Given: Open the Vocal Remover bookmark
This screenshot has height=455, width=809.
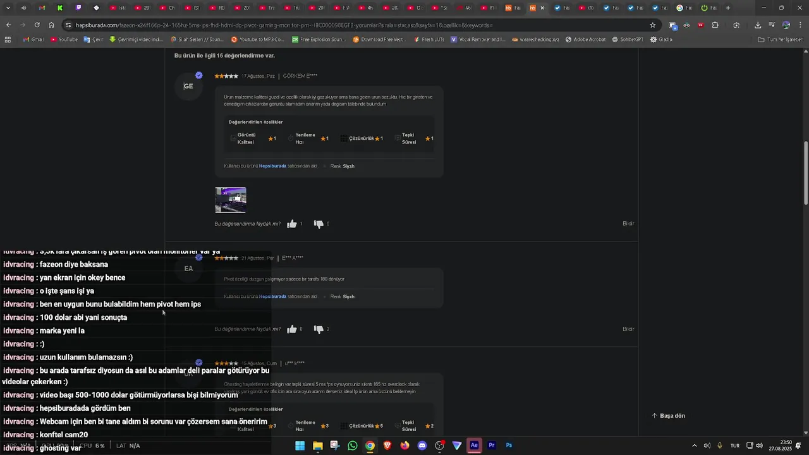Looking at the screenshot, I should pos(478,39).
